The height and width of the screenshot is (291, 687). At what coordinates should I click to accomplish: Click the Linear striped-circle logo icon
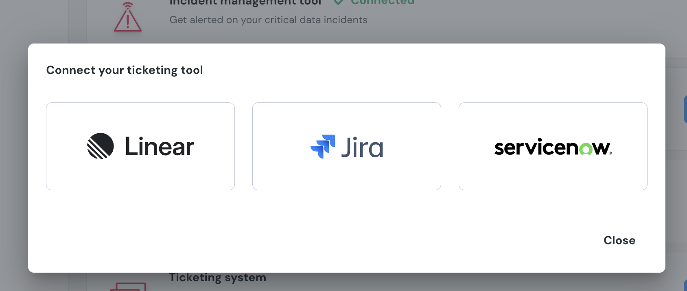101,146
